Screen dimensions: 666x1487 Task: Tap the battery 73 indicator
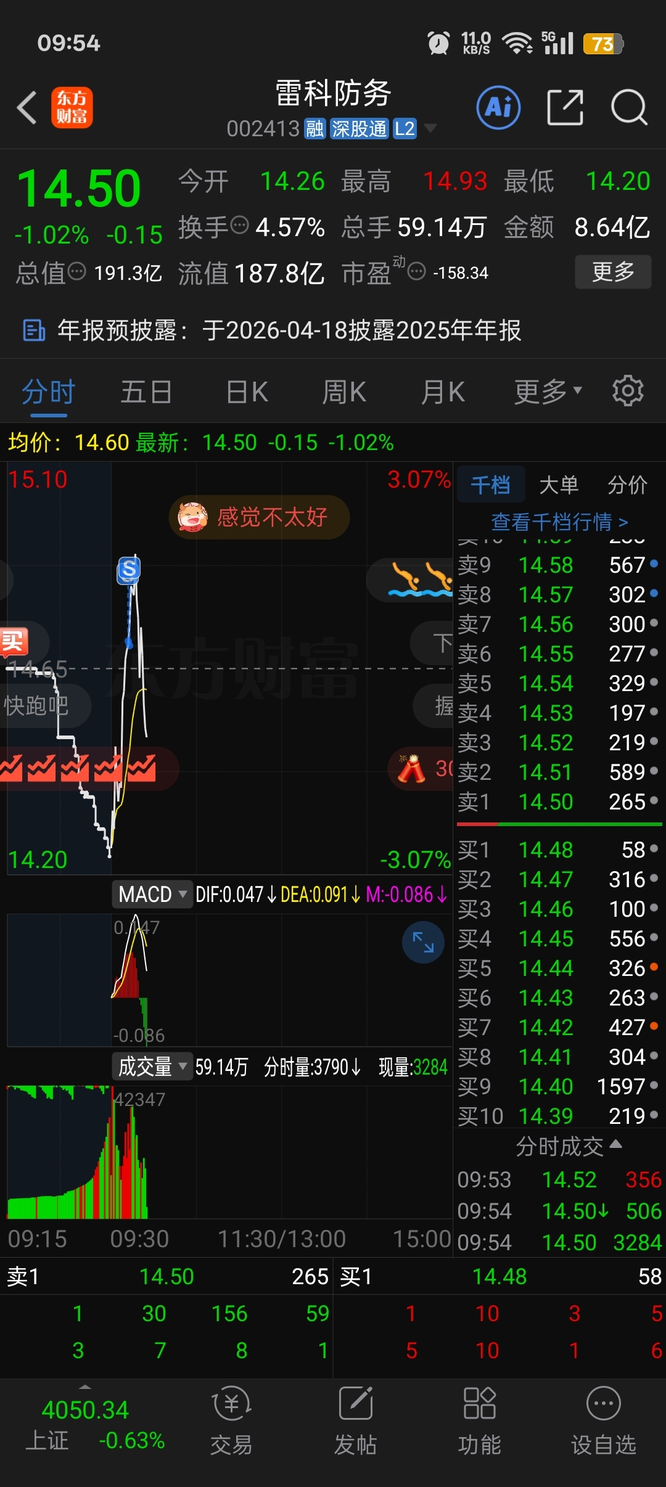[x=603, y=44]
